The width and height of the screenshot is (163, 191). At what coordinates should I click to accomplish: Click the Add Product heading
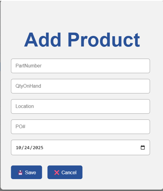coord(82,40)
